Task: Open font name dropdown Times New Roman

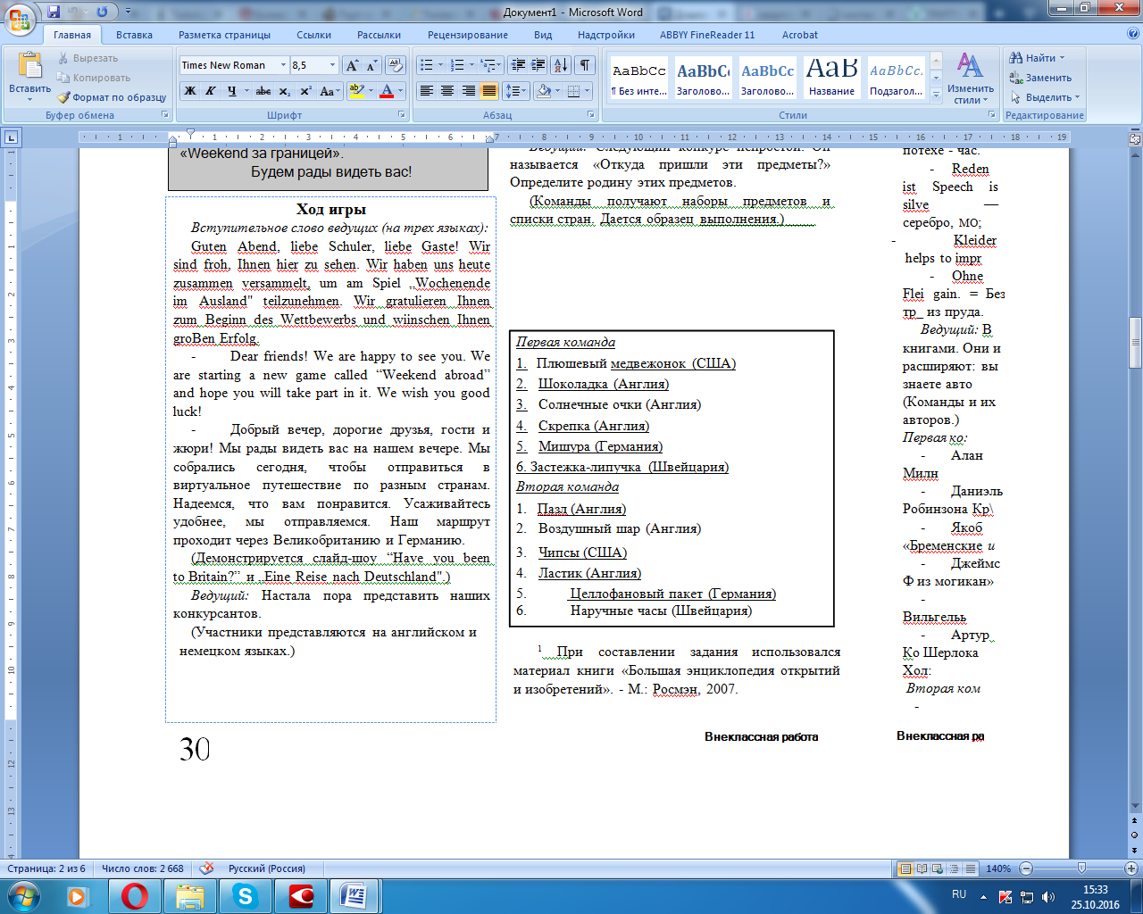Action: point(283,65)
